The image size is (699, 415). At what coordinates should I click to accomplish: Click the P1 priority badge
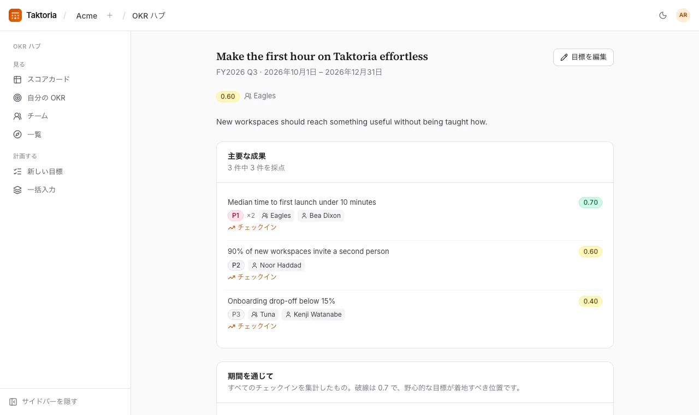235,216
